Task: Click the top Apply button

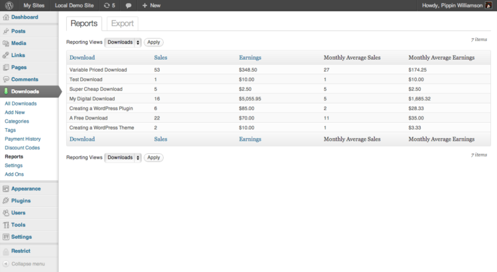Action: click(x=154, y=42)
